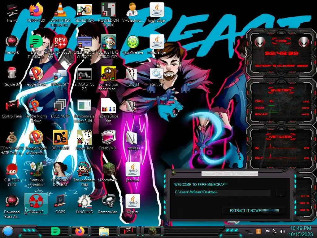This screenshot has width=317, height=238.
Task: Click the NETWORK gadget header
Action: pos(280,137)
